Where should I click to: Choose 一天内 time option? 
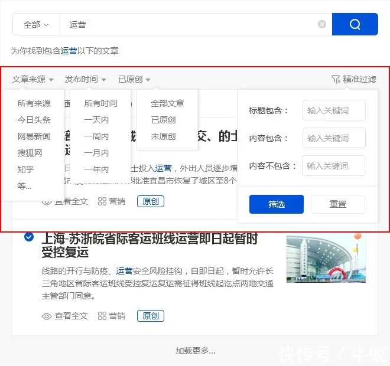96,120
